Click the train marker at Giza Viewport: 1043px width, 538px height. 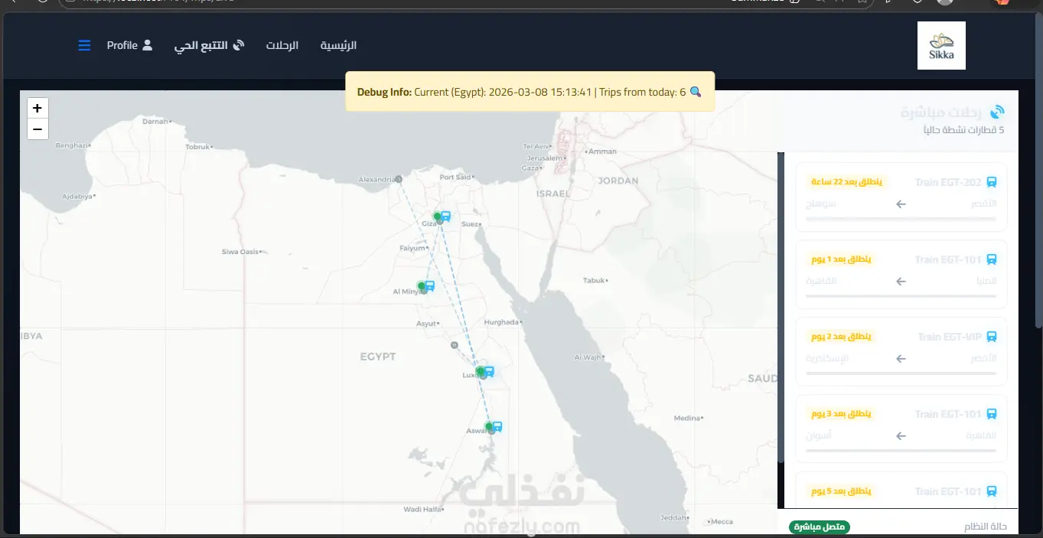tap(446, 216)
